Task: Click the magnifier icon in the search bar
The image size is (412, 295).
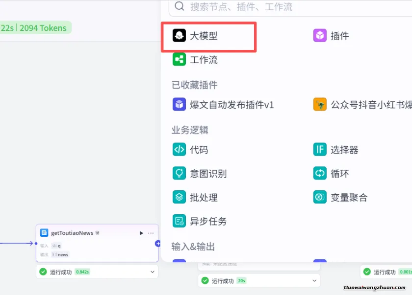Action: [x=179, y=7]
